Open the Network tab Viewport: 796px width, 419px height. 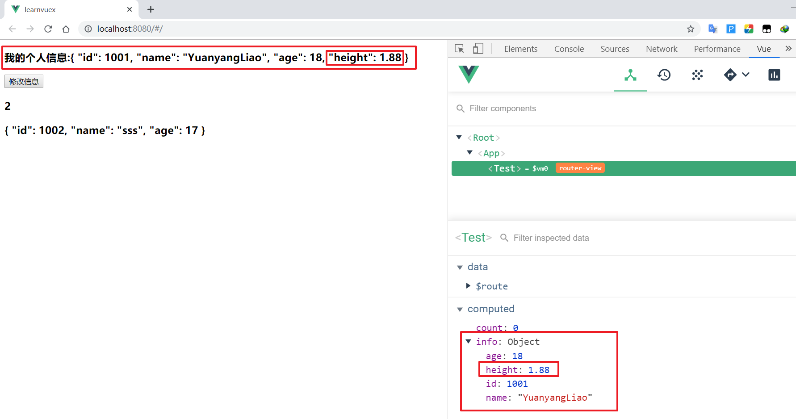(x=662, y=49)
